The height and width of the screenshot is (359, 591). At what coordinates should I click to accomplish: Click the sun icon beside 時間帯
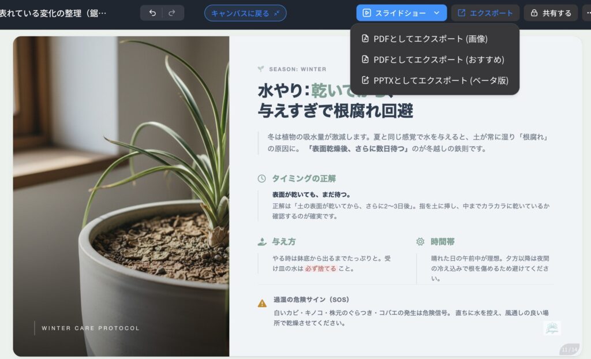coord(420,242)
